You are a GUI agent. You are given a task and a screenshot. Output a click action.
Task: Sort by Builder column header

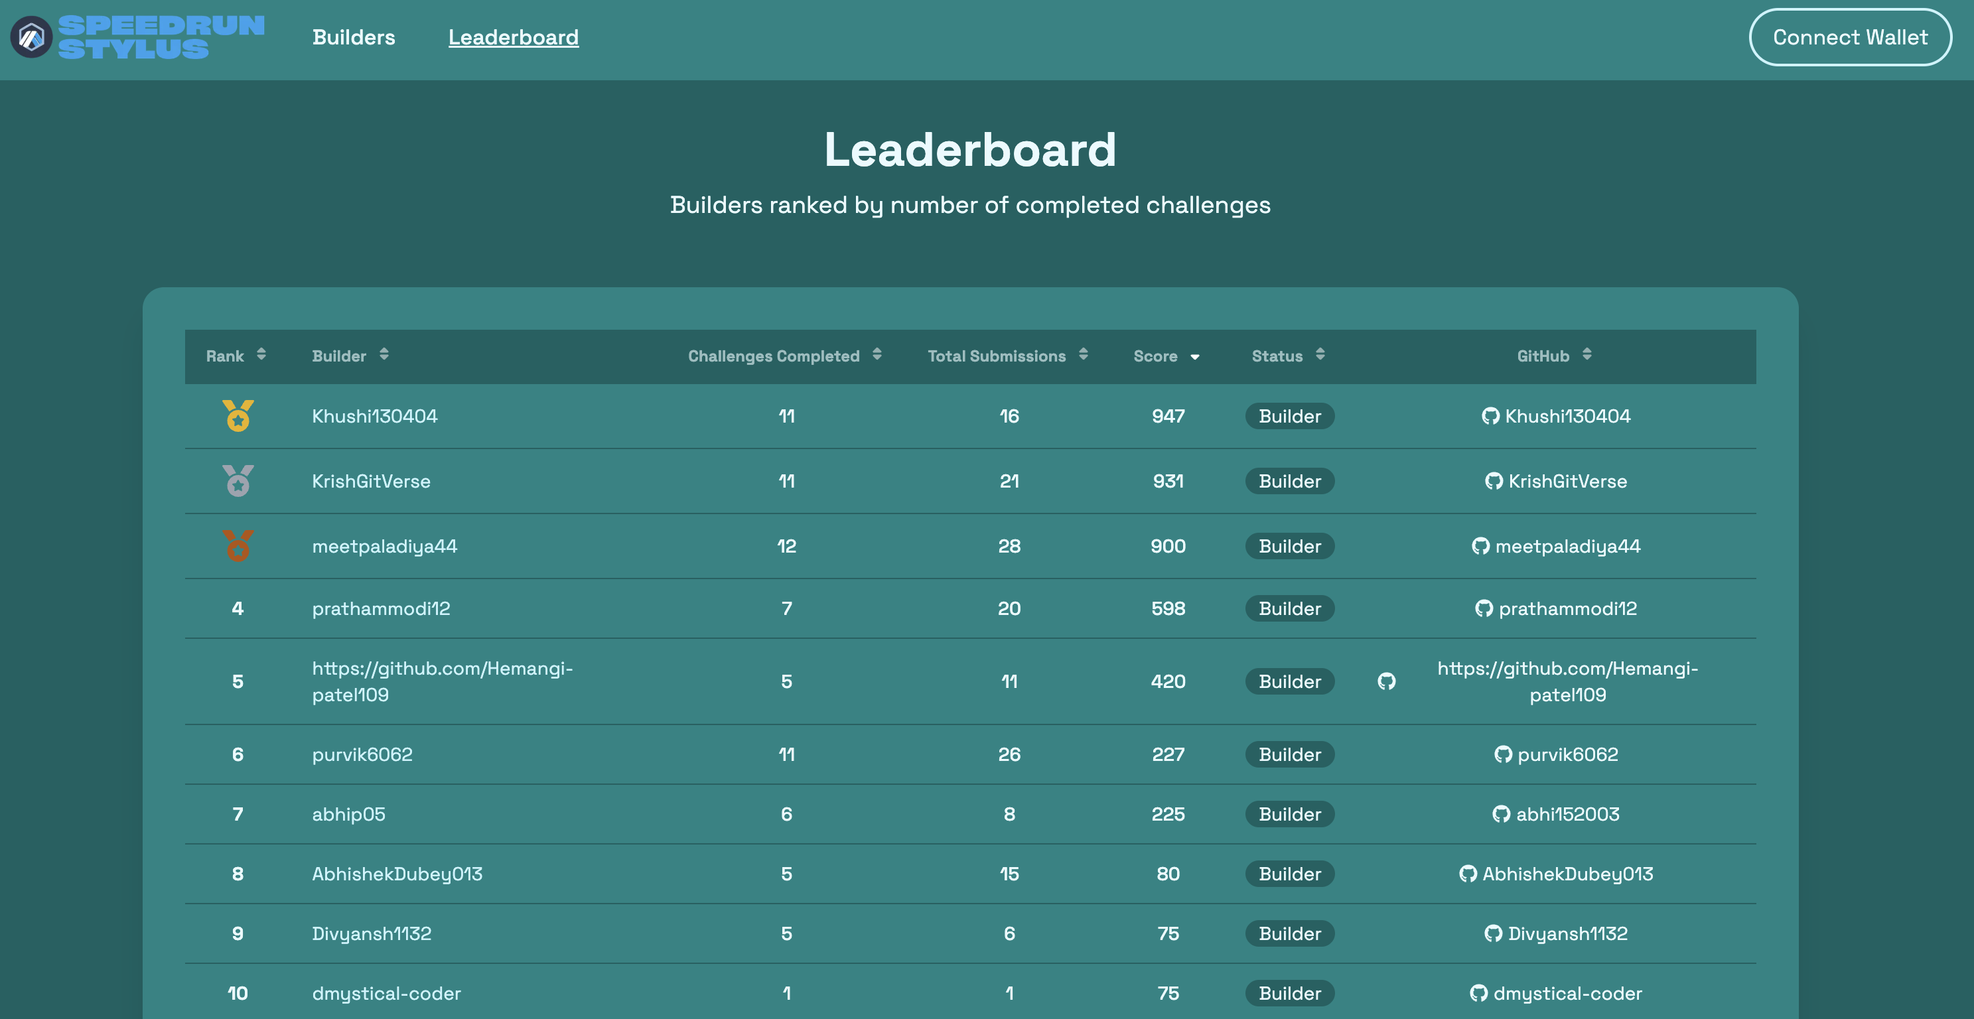pos(384,355)
